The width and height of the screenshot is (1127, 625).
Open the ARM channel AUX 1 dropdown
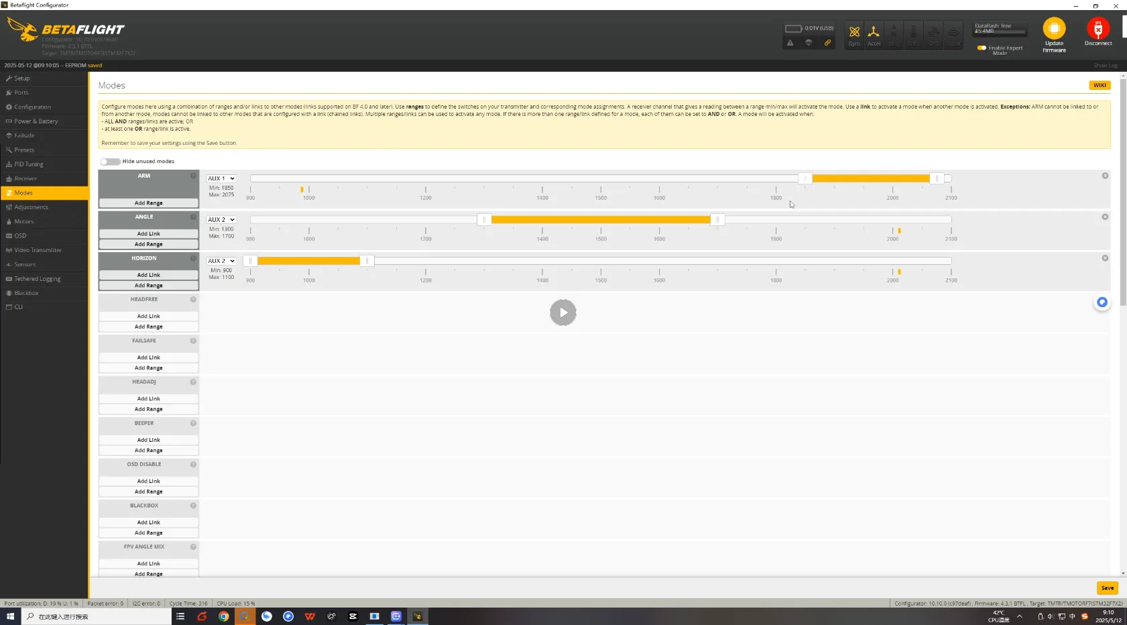point(221,178)
